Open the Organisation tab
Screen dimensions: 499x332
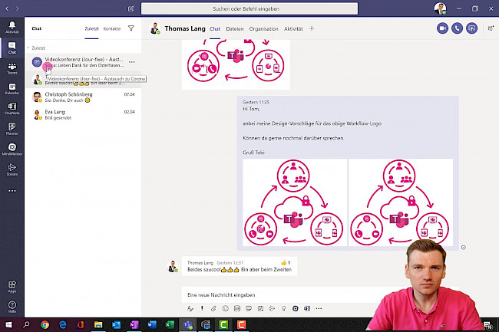coord(263,28)
